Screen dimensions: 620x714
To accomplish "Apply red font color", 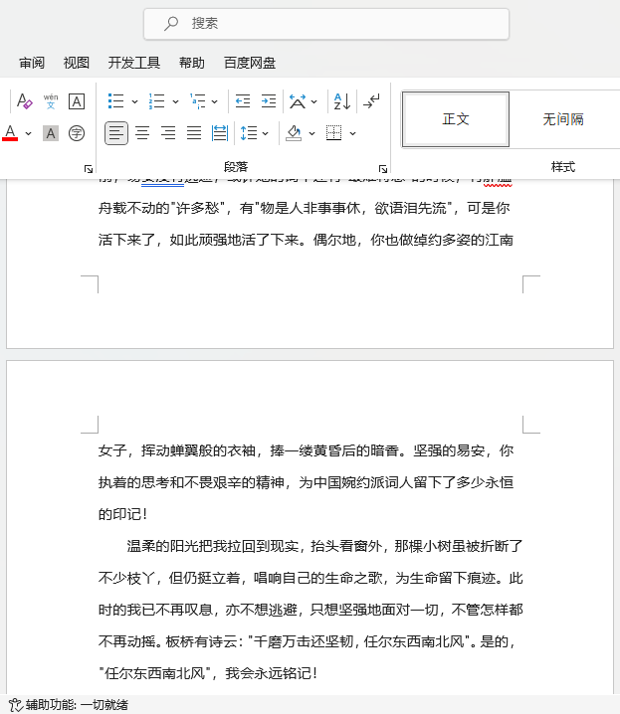I will 11,133.
